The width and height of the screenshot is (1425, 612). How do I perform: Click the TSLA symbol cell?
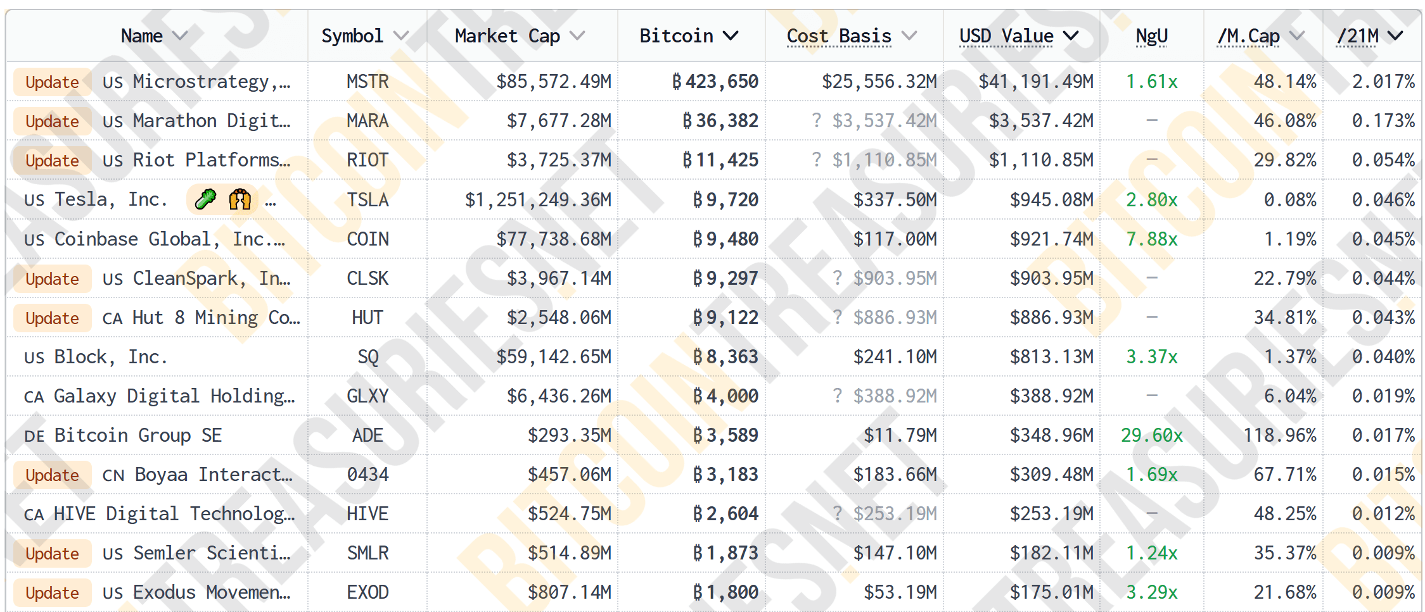(x=367, y=200)
